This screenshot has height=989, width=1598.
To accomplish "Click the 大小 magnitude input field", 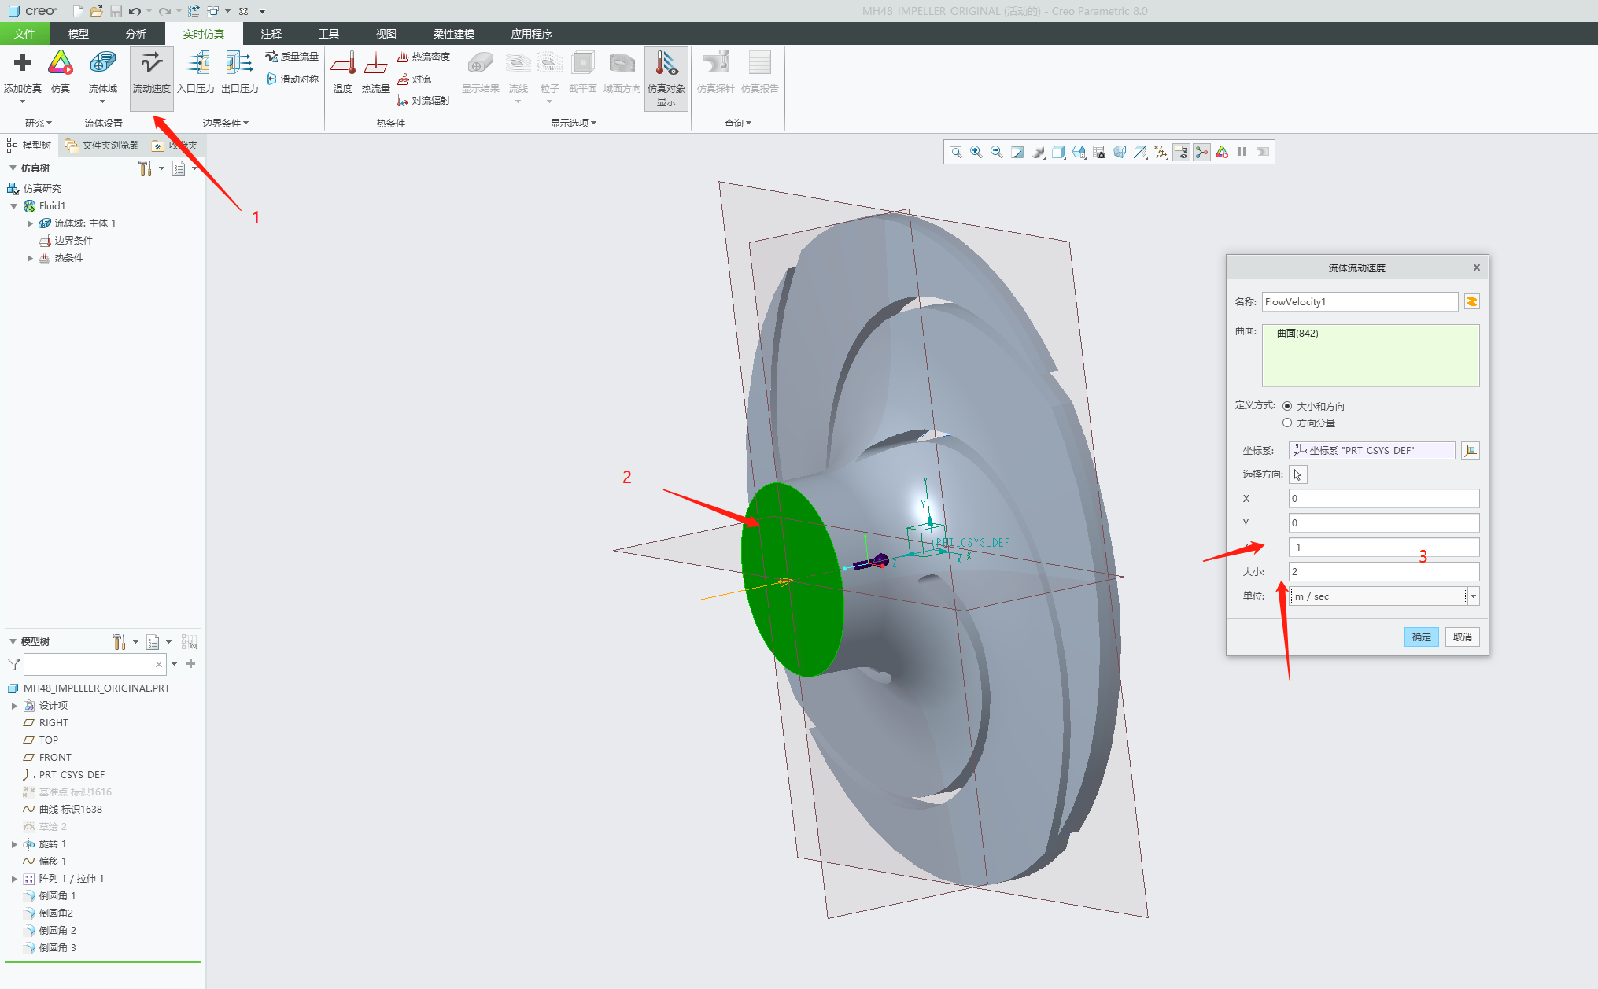I will [x=1383, y=572].
